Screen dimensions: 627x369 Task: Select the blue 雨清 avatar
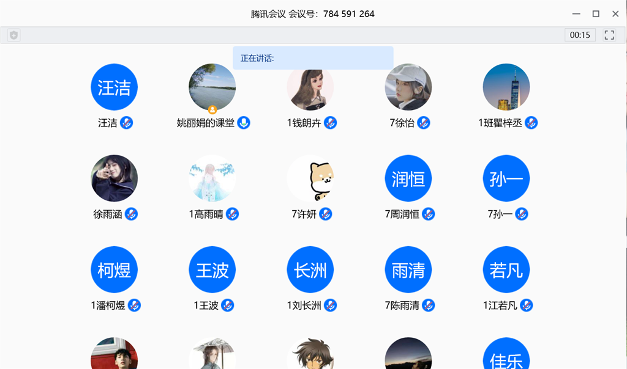(408, 269)
